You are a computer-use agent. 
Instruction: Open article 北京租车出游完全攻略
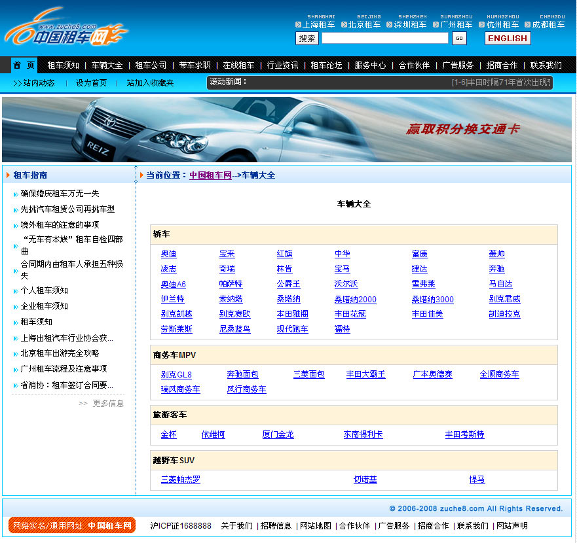(x=60, y=353)
